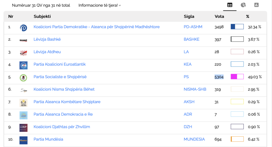Click the Subjekti column header
272x147 pixels.
point(42,16)
